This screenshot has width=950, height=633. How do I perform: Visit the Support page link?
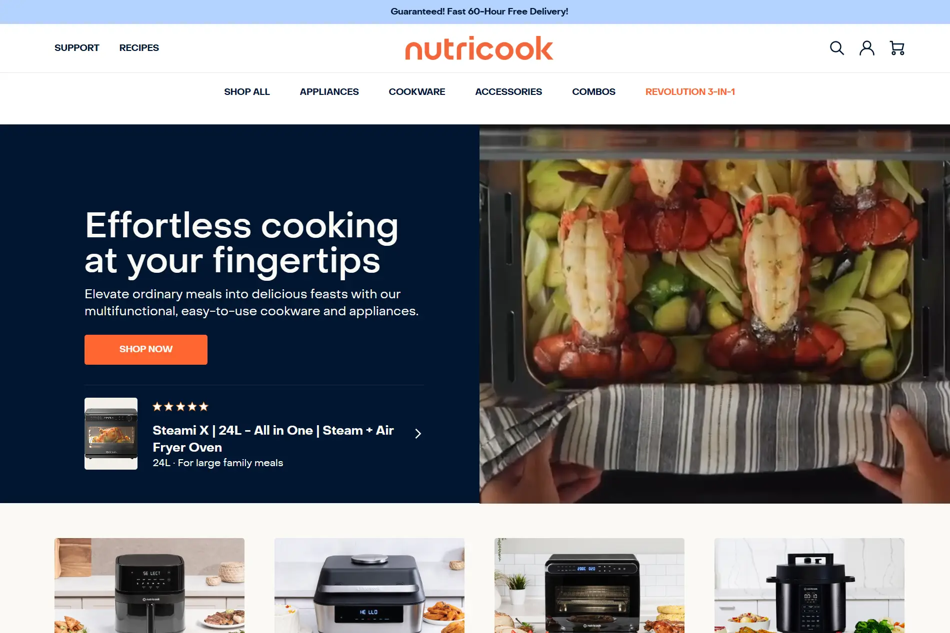click(76, 48)
